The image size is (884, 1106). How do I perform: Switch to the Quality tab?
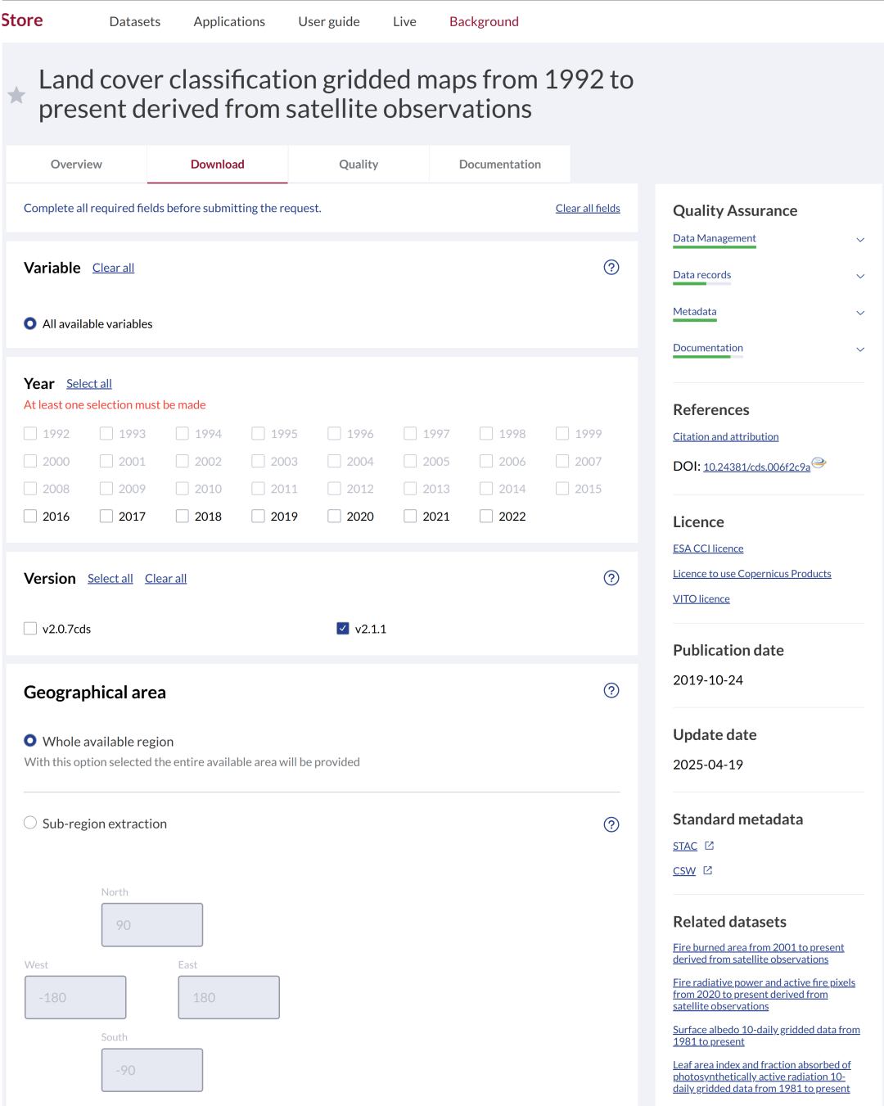359,164
